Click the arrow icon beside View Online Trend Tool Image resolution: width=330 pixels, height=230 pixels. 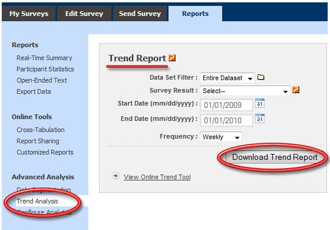115,176
